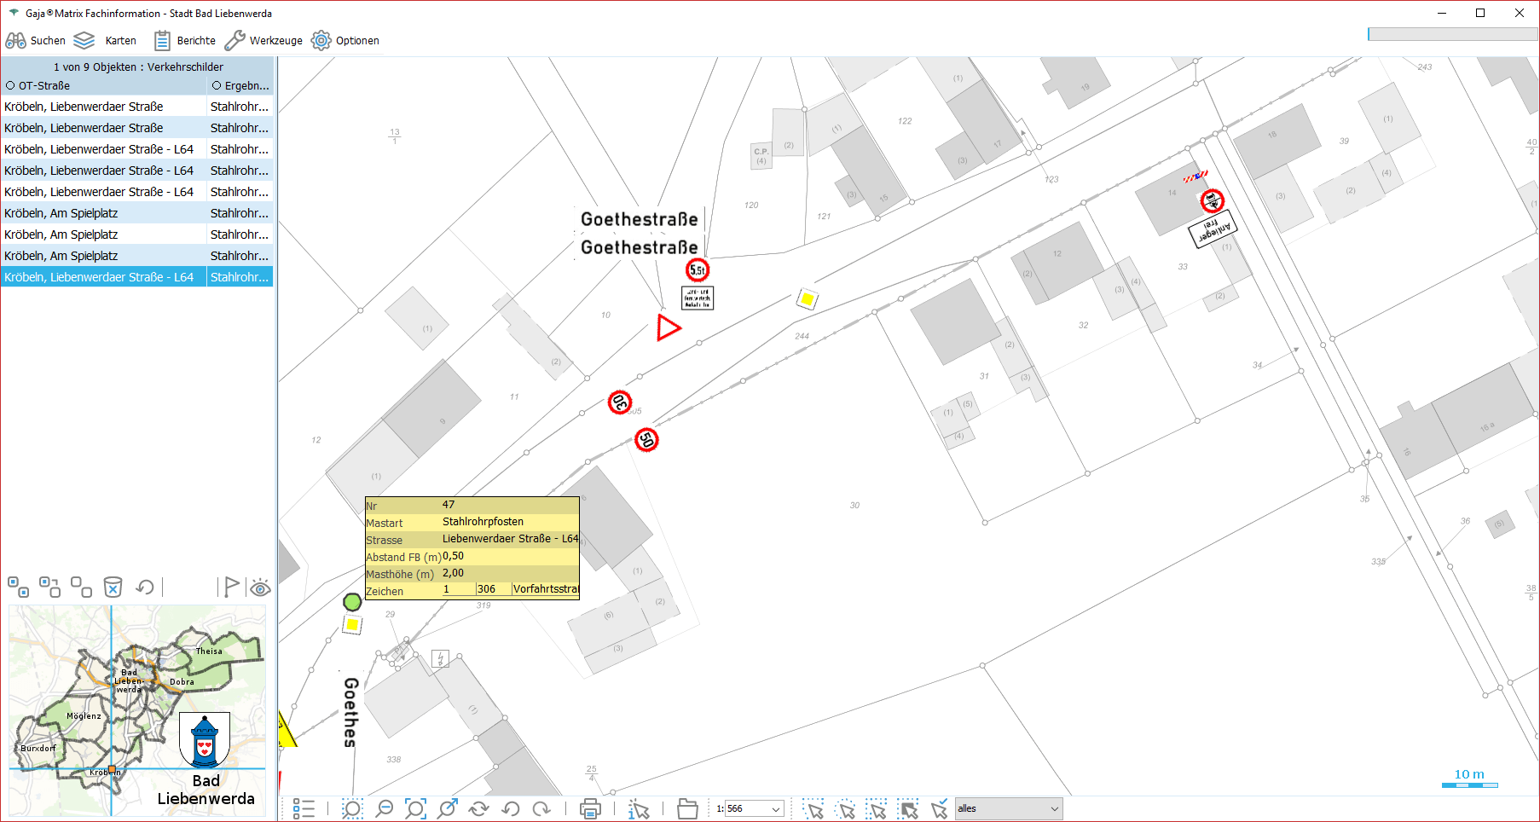Screen dimensions: 1540x822
Task: Toggle the Ergebn... column radio button
Action: pyautogui.click(x=217, y=86)
